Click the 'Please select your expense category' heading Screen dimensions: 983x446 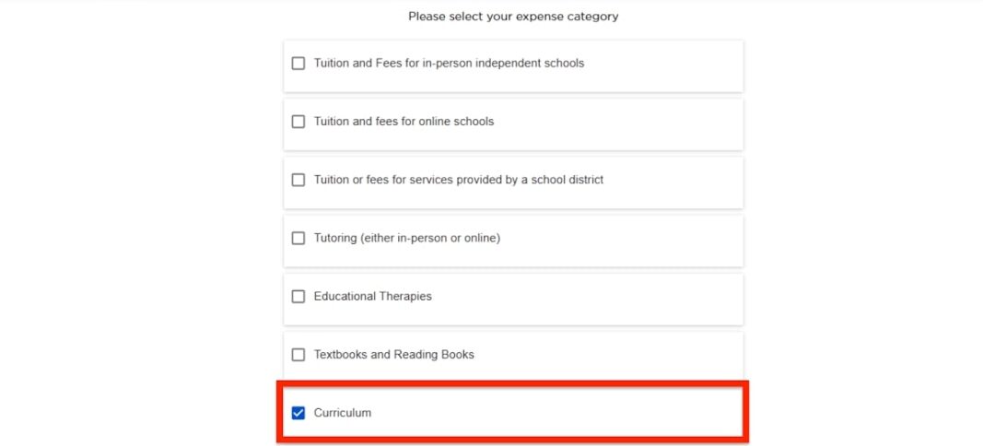[x=513, y=17]
